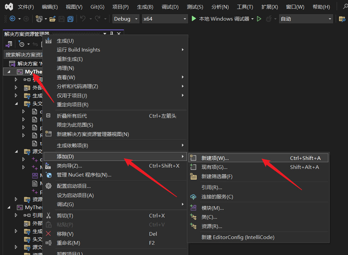Click the Save All toolbar icon
The image size is (348, 255).
70,19
